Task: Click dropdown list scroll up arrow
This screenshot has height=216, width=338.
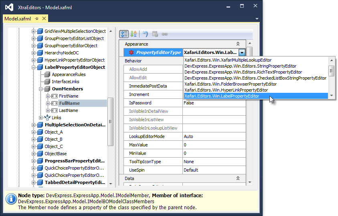Action: tap(332, 60)
